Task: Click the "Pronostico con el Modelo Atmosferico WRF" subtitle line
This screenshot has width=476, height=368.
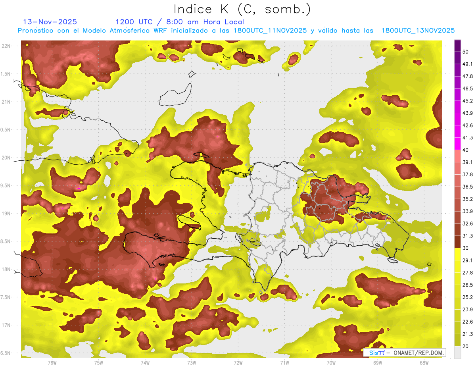Action: pyautogui.click(x=236, y=31)
